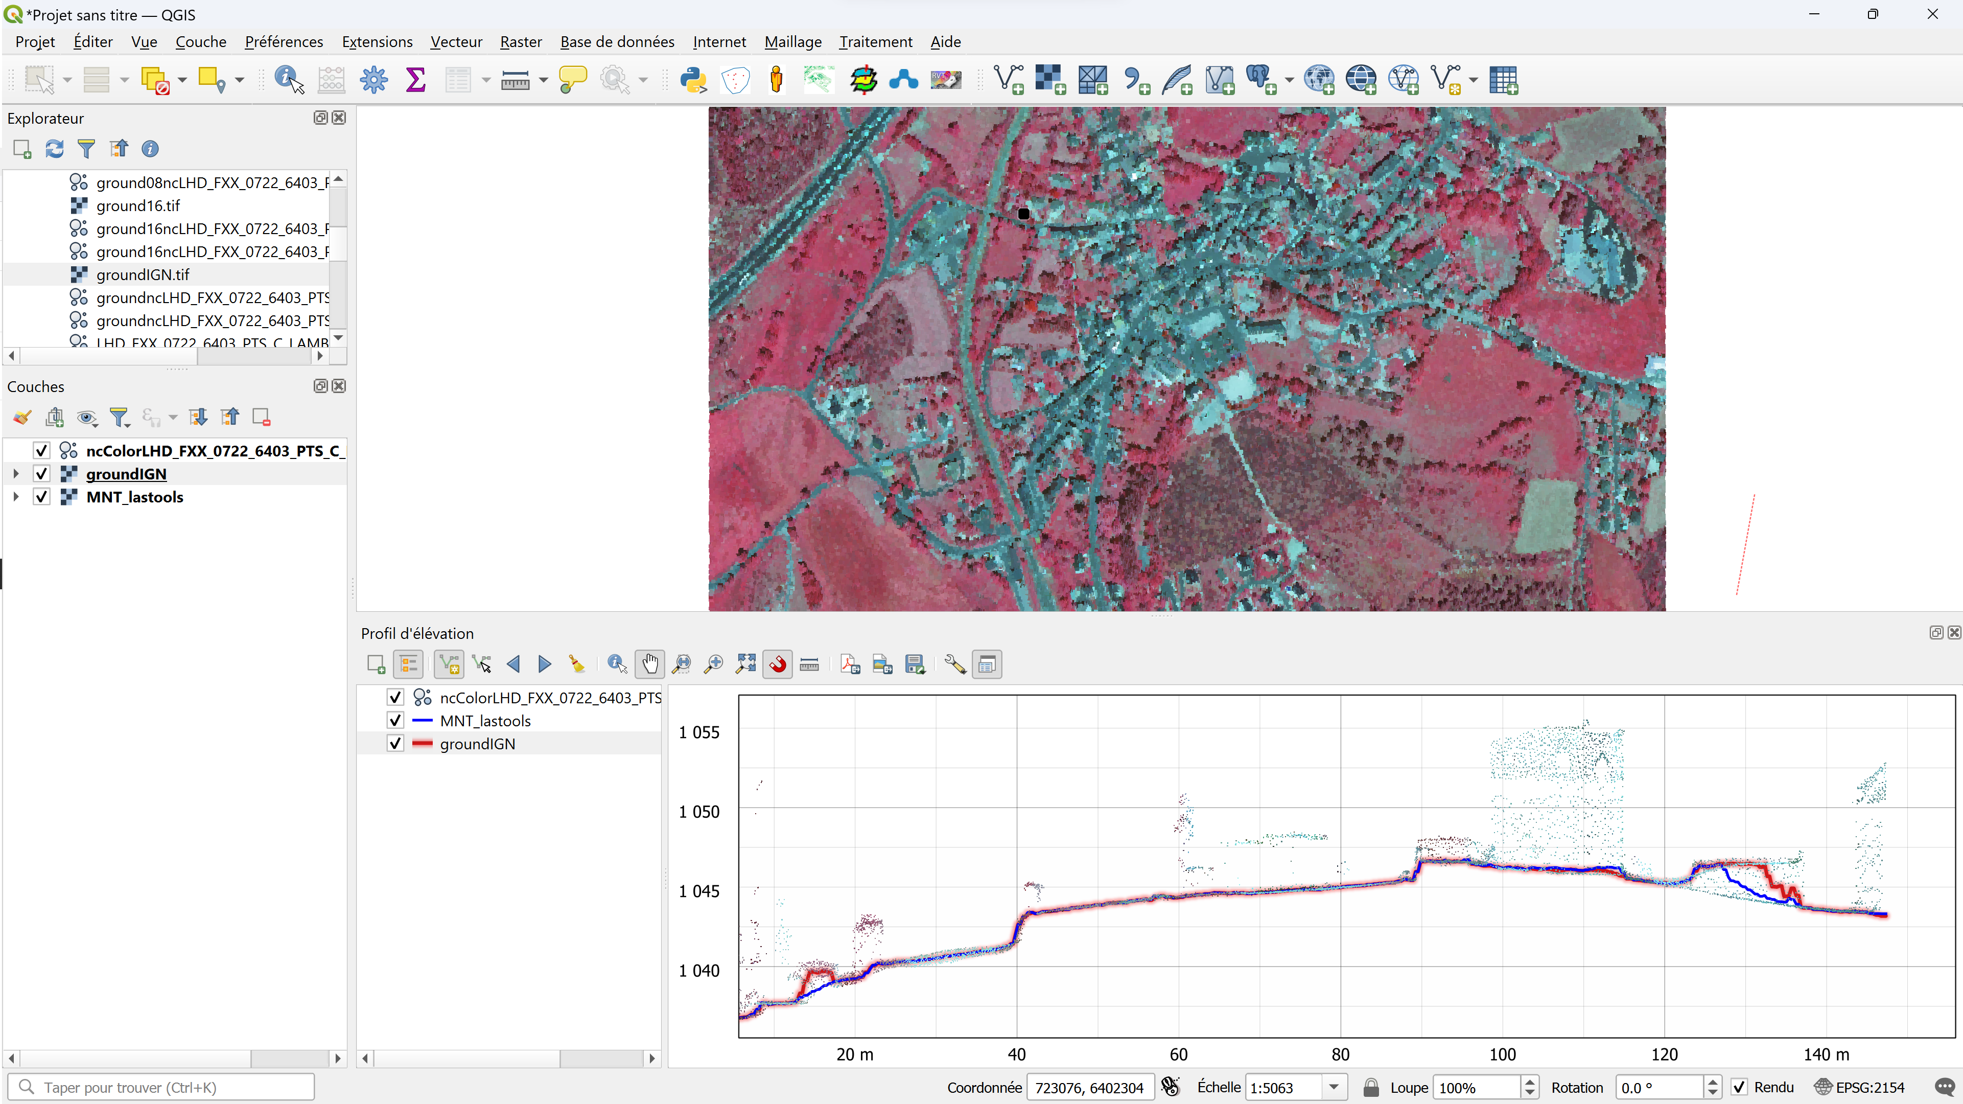The width and height of the screenshot is (1963, 1104).
Task: Click the measure line ruler tool
Action: click(x=515, y=80)
